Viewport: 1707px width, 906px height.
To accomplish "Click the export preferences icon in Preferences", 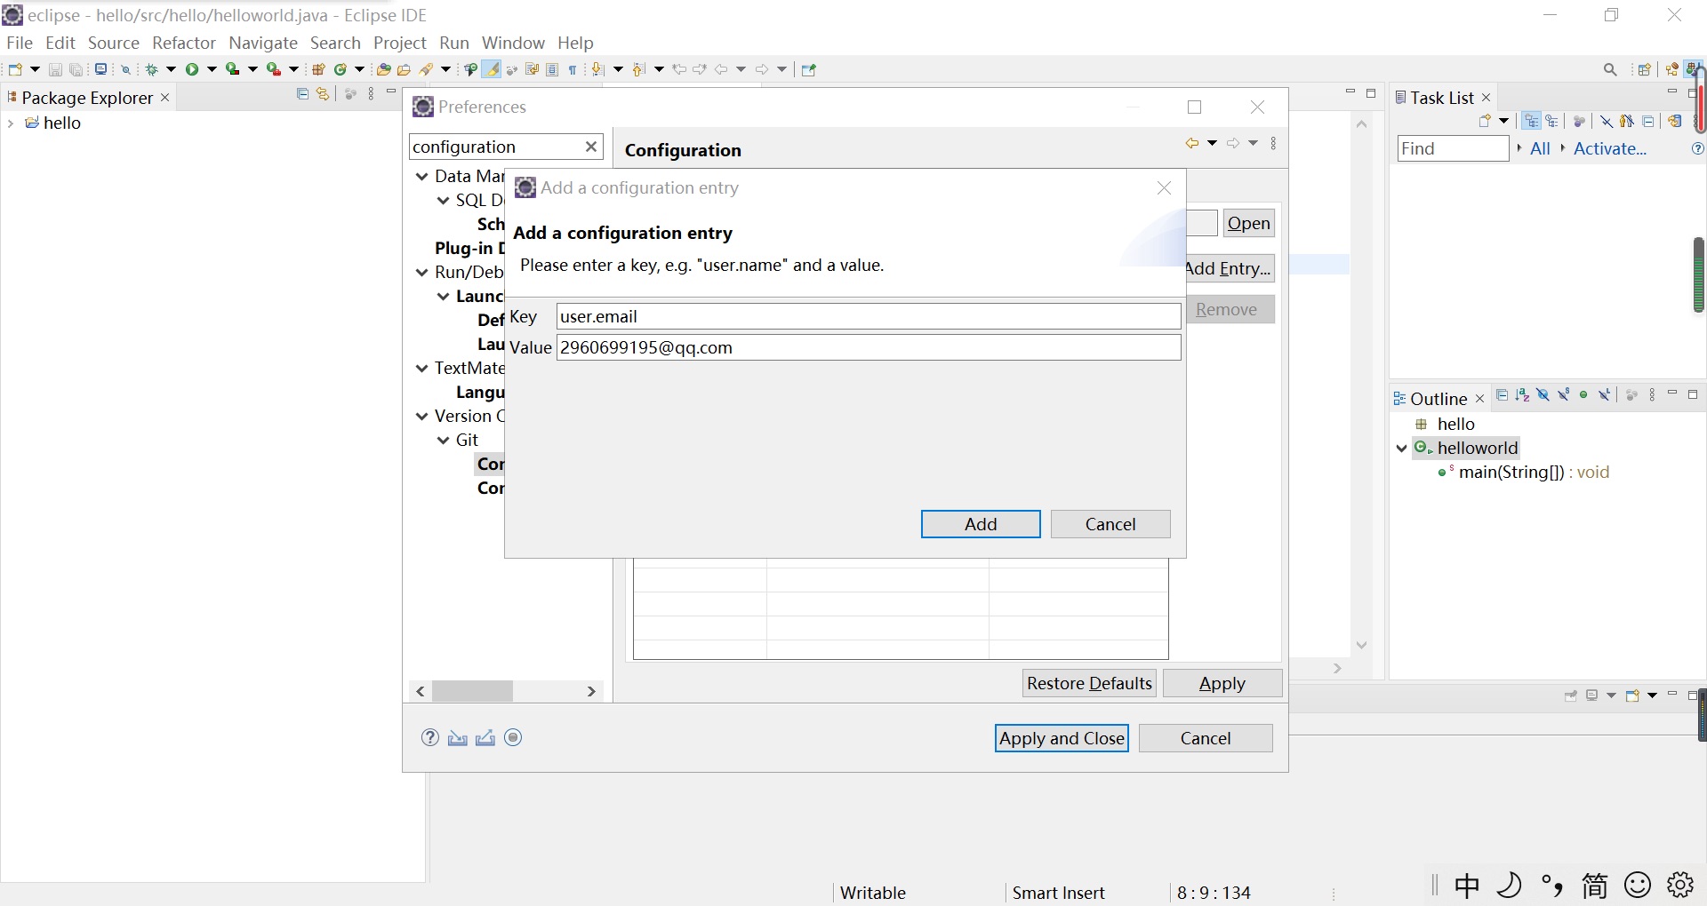I will 485,737.
